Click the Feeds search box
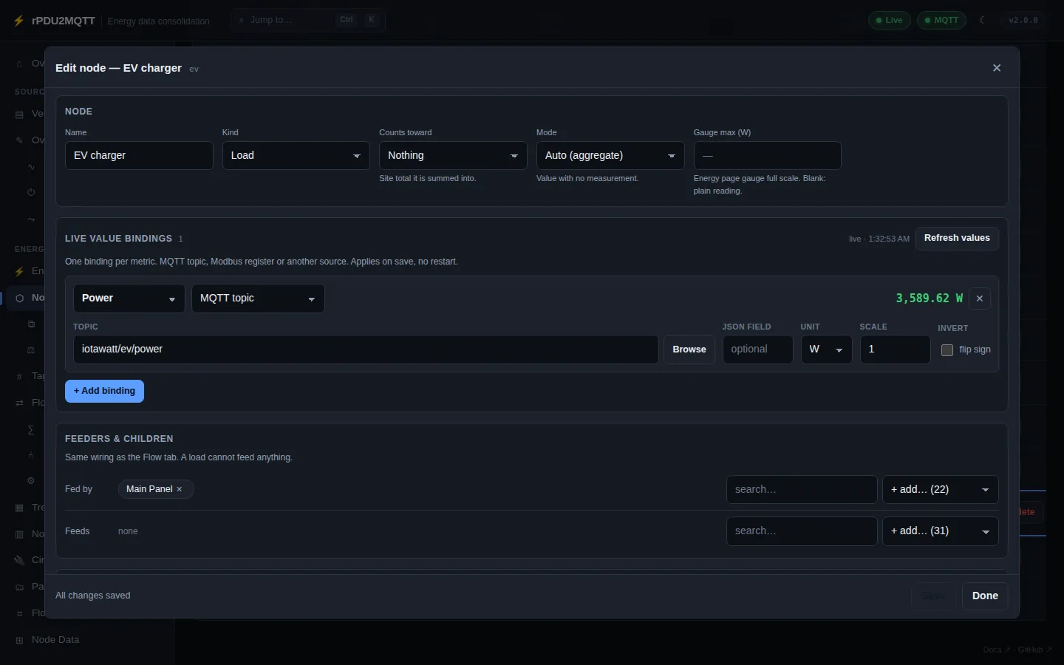The height and width of the screenshot is (665, 1064). coord(802,531)
